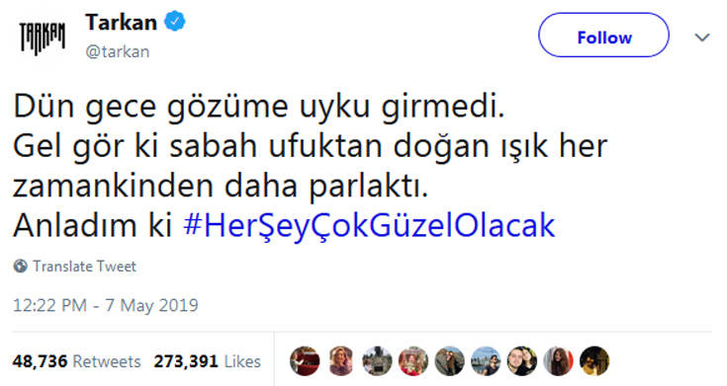The image size is (727, 386).
Task: Open the fourth liker's avatar
Action: 413,361
